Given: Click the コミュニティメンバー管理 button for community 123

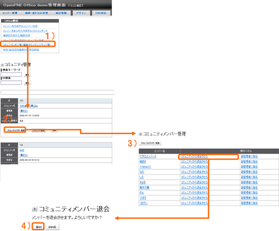Looking at the screenshot, I should click(15, 131).
